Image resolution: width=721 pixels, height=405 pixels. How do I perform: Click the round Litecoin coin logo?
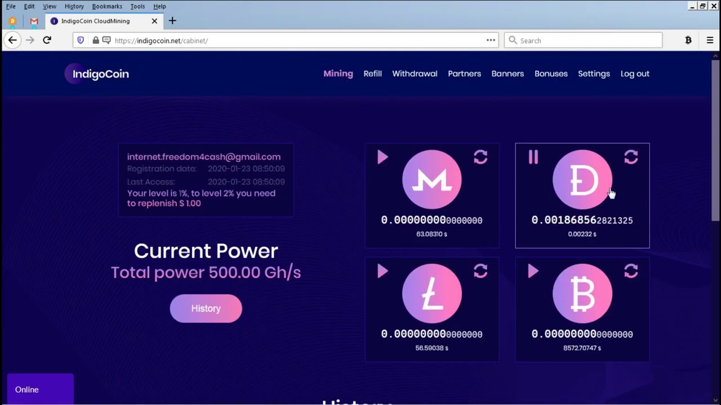click(x=432, y=294)
